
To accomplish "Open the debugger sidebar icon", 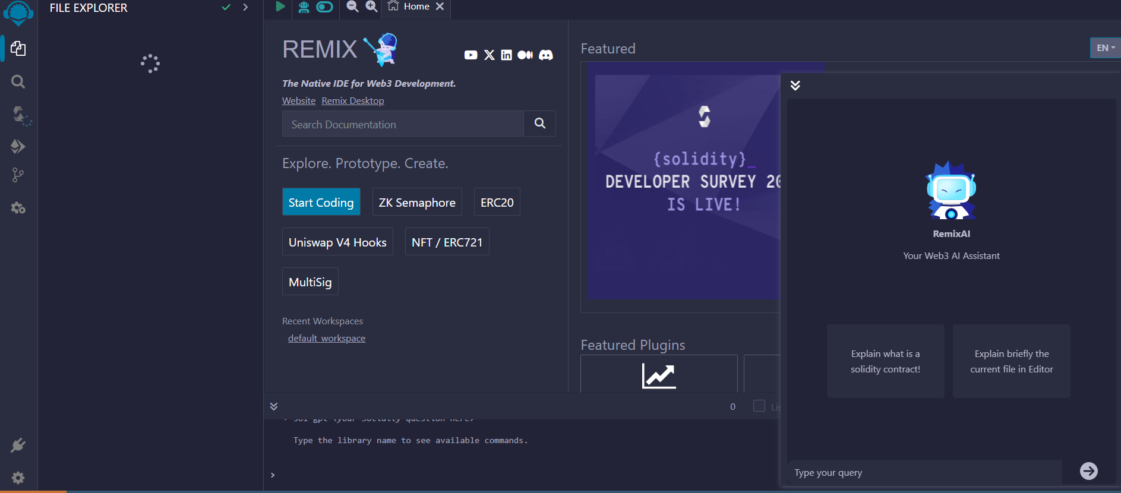I will click(x=18, y=208).
